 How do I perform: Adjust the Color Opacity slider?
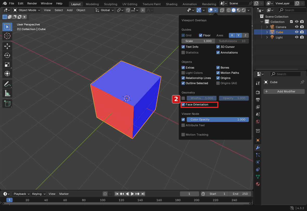click(x=218, y=120)
